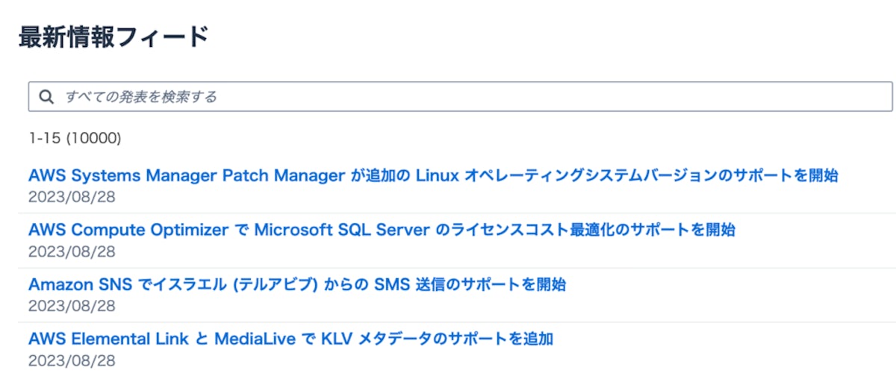Click the date under the Compute Optimizer announcement
Viewport: 896px width, 376px height.
(x=72, y=251)
